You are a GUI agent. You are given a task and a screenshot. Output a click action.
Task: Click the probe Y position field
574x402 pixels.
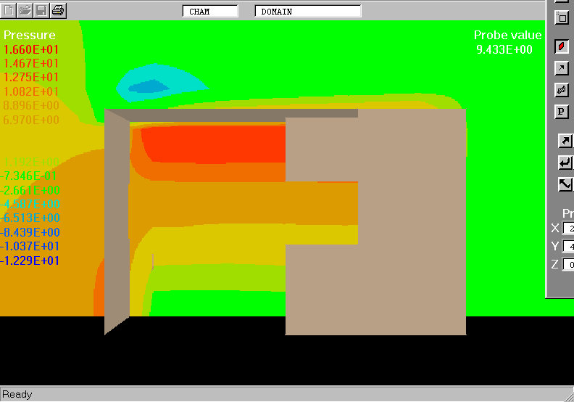[568, 247]
